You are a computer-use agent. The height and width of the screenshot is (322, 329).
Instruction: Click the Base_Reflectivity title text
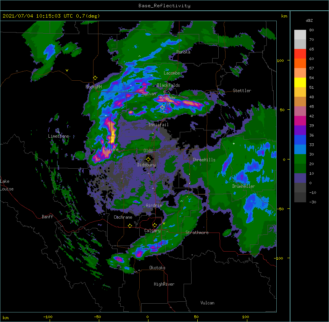click(164, 6)
